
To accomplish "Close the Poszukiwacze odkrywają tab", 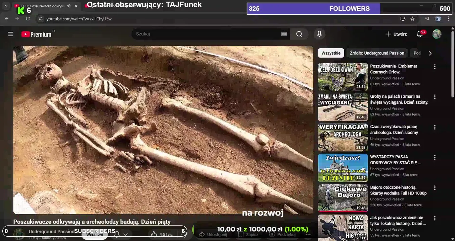I will (76, 6).
